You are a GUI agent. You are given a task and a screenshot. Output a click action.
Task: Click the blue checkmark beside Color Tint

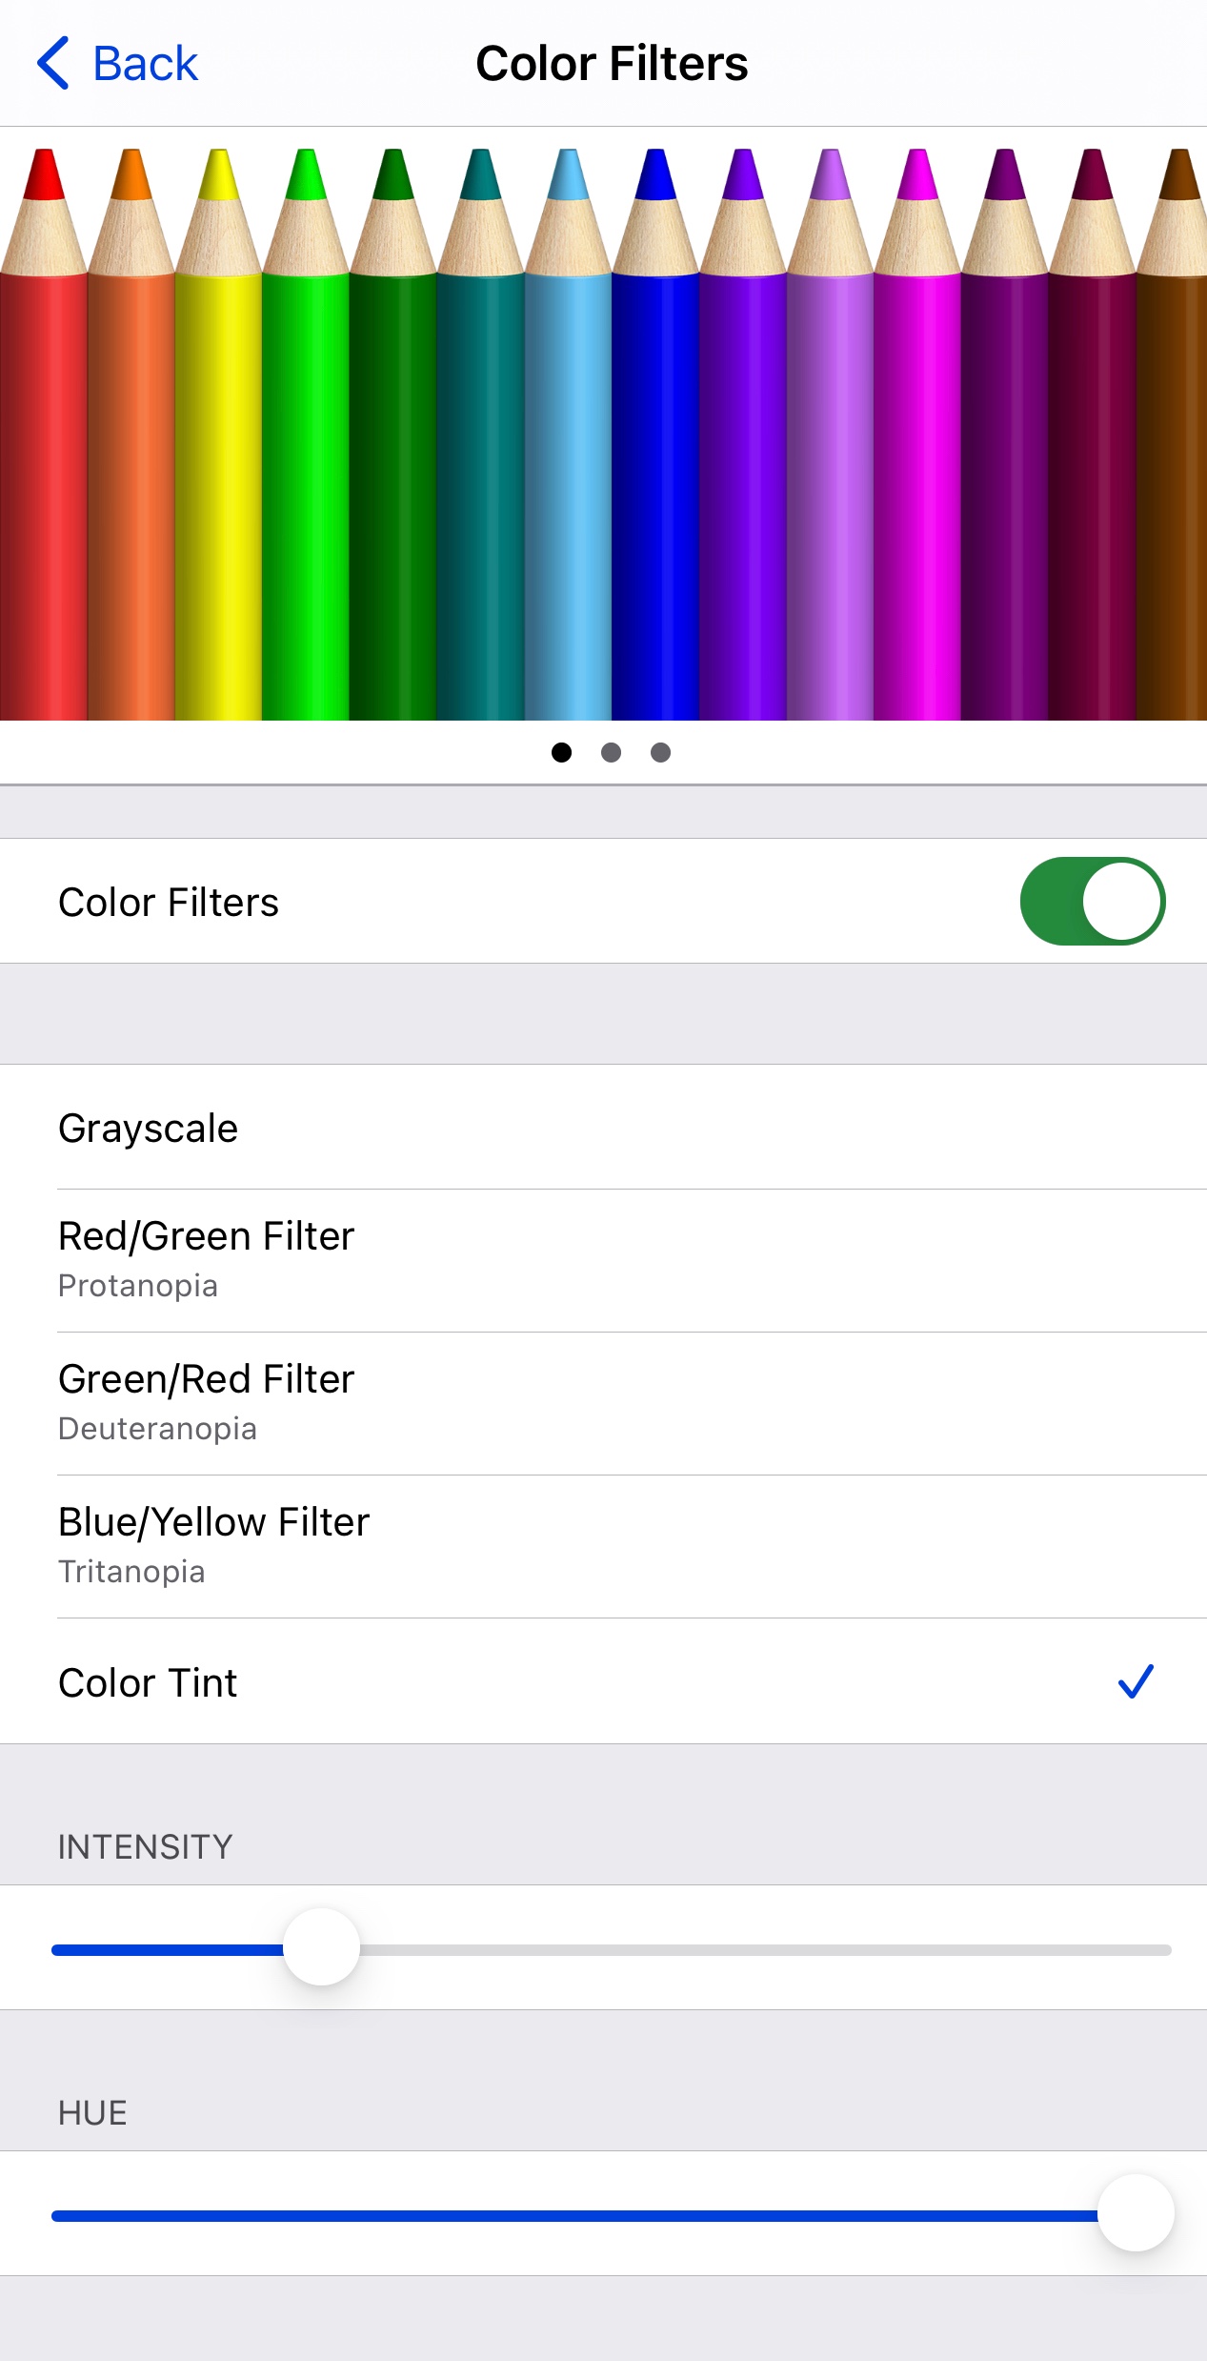1136,1681
